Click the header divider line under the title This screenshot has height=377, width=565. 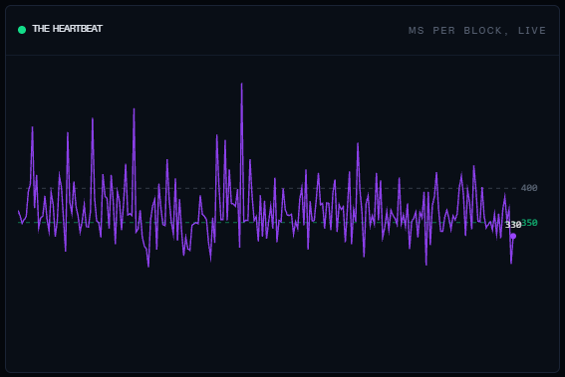pyautogui.click(x=283, y=55)
